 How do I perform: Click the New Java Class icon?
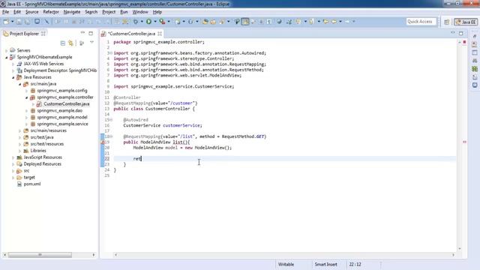190,22
